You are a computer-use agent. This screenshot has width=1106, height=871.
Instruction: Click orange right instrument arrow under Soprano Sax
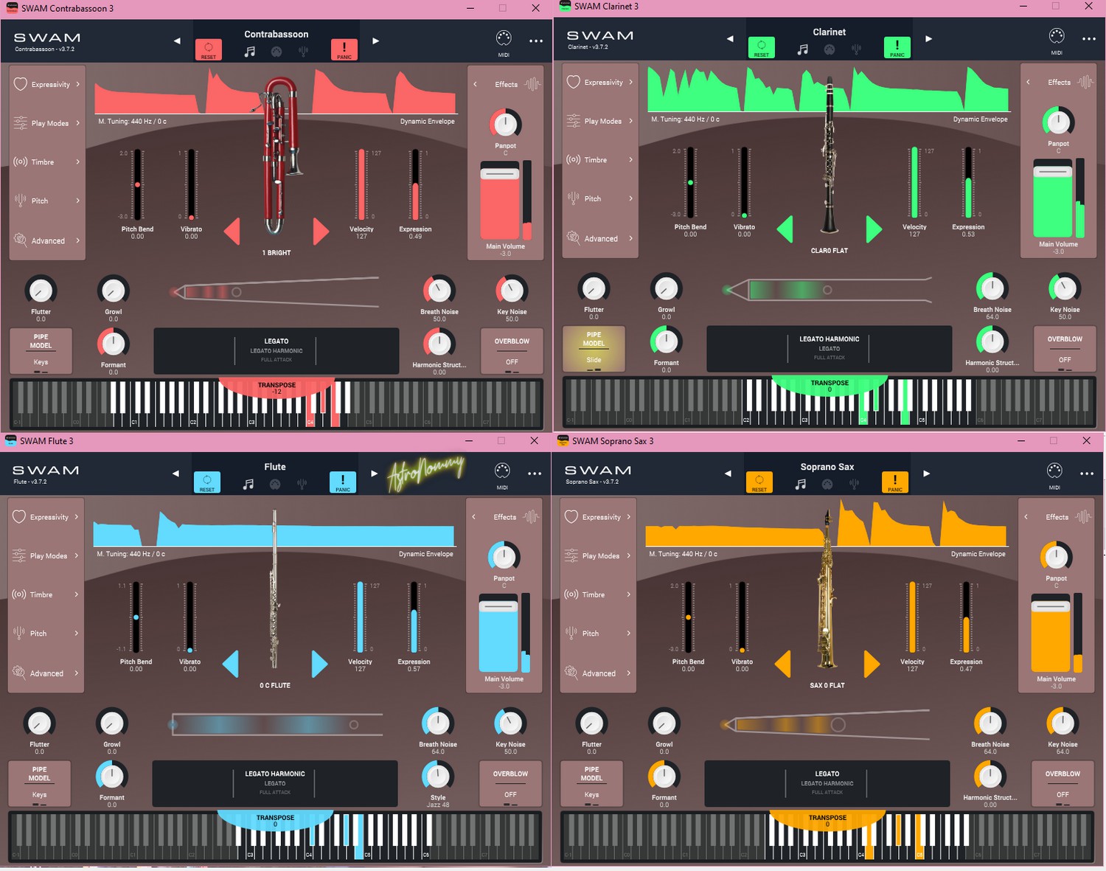pyautogui.click(x=872, y=664)
